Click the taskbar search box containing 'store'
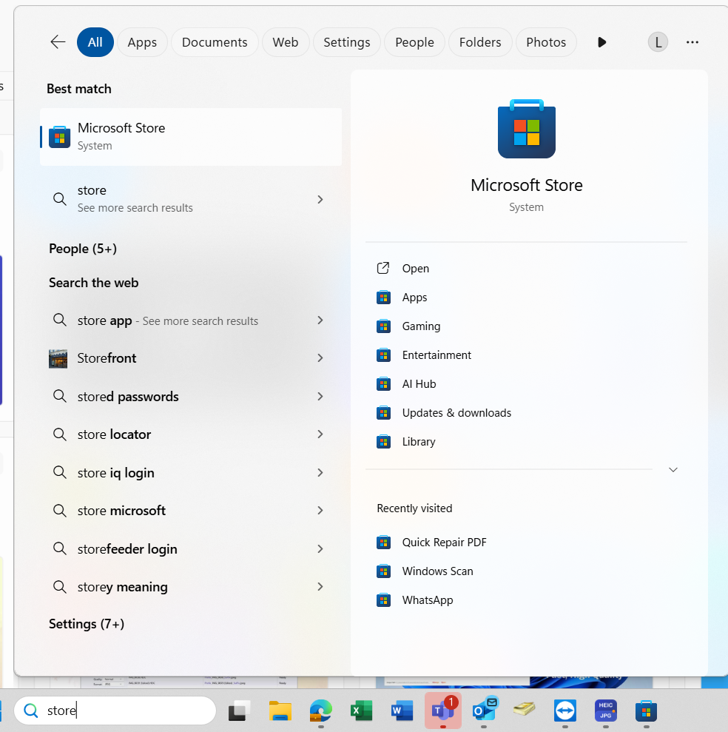 pyautogui.click(x=115, y=711)
